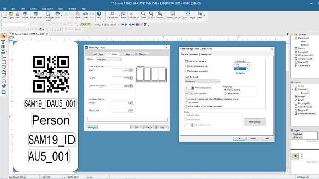319x179 pixels.
Task: Open a file with the Open icon
Action: tap(11, 15)
